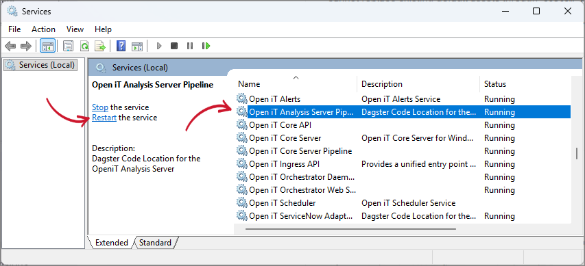Select Open iT Ingress API service
The width and height of the screenshot is (585, 266).
tap(403, 164)
